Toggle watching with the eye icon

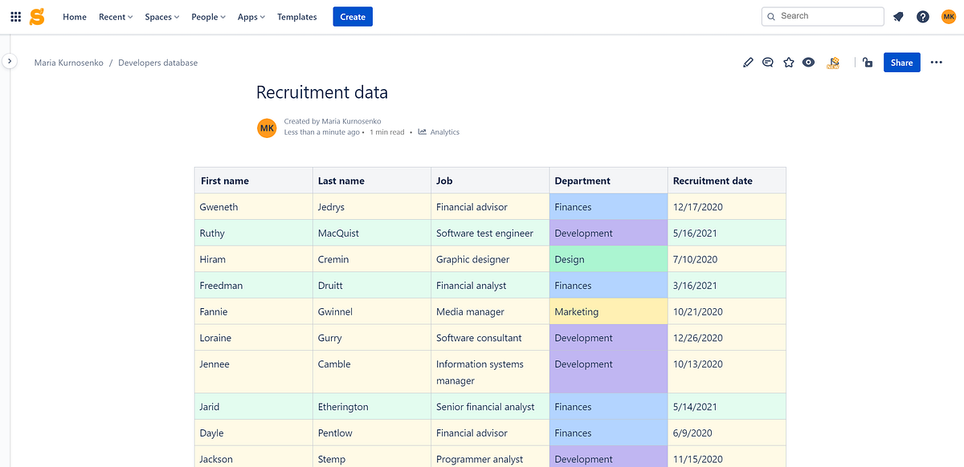808,62
